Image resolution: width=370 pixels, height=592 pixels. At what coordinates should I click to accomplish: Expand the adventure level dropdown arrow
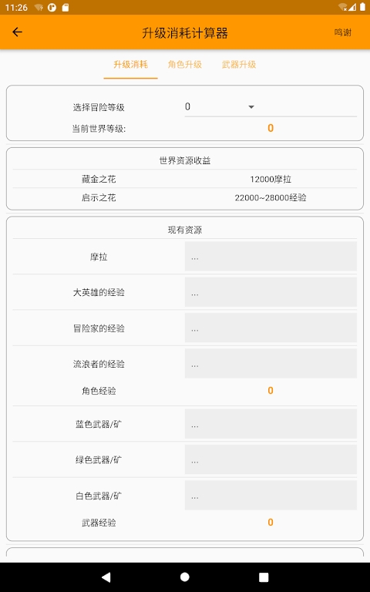click(x=251, y=107)
